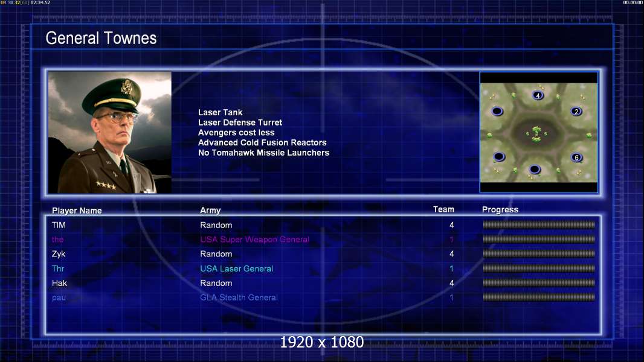Click 'Avengers cost less' text
Viewport: 644px width, 362px height.
coord(236,132)
